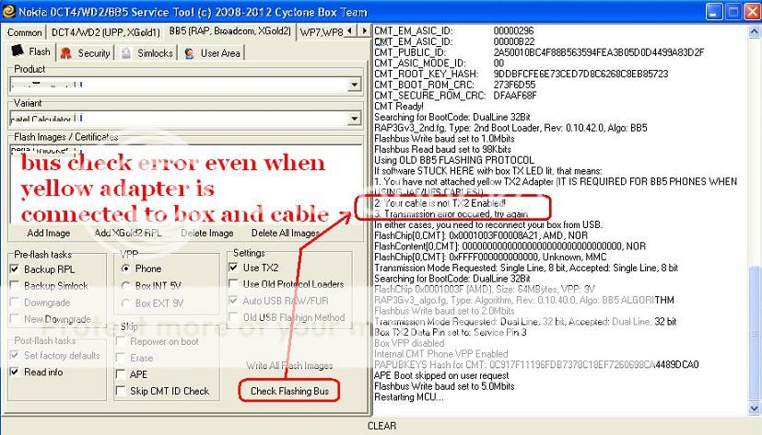Click the CMT_SECURE_ROM_CRC log line
Viewport: 762px width, 435px height.
pos(455,95)
